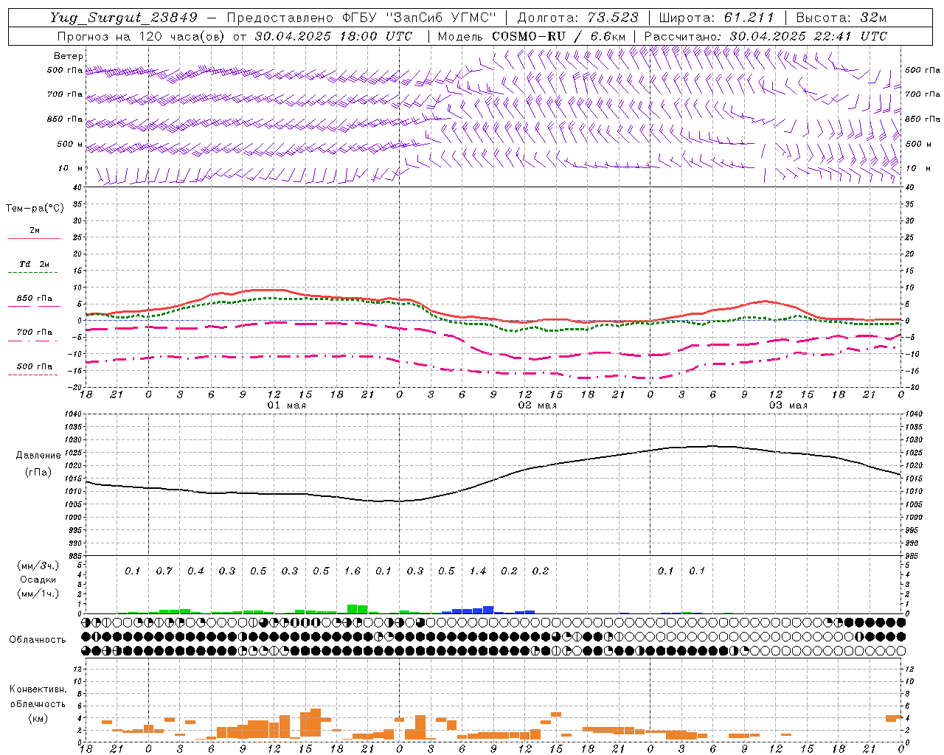The height and width of the screenshot is (755, 944).
Task: Click the Широта: 61.211 header field
Action: point(716,18)
